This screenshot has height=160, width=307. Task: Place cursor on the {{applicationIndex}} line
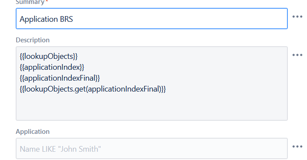pyautogui.click(x=52, y=67)
